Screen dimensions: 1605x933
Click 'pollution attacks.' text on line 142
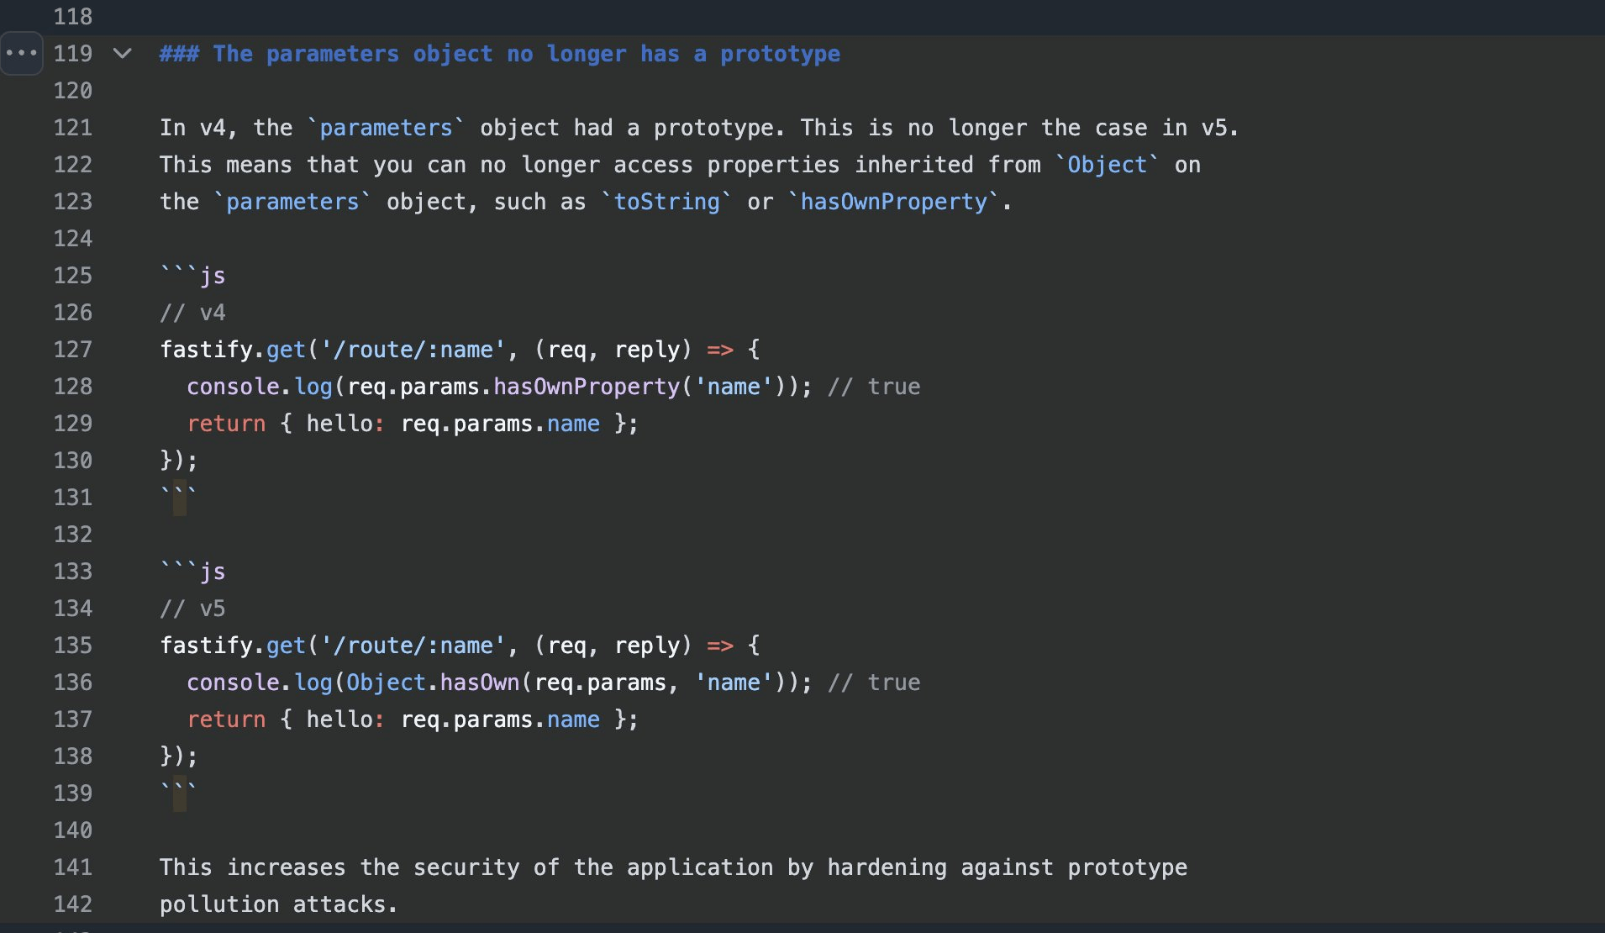coord(278,904)
